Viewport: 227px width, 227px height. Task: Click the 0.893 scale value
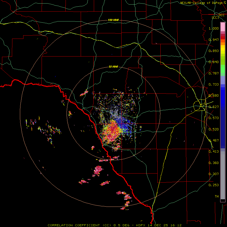[214, 51]
